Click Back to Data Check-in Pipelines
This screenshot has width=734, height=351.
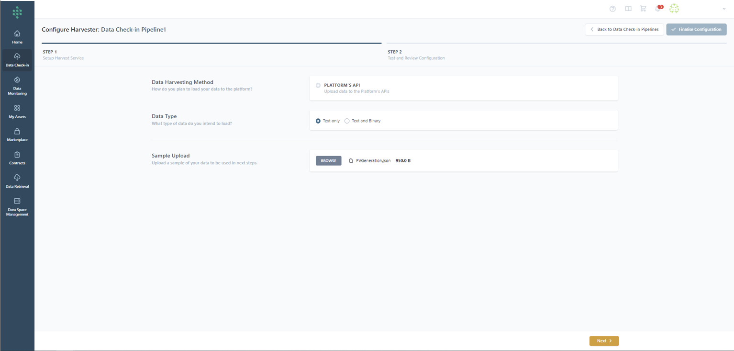coord(624,29)
